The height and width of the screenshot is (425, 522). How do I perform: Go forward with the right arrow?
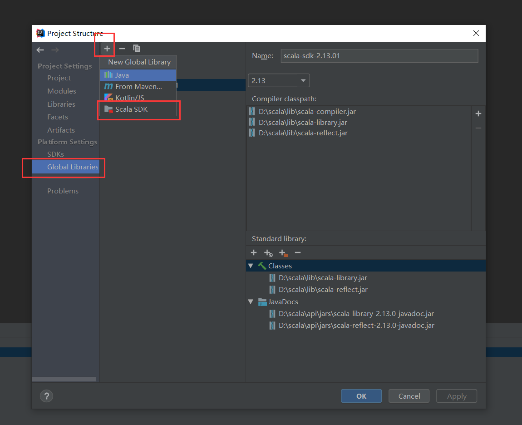55,50
